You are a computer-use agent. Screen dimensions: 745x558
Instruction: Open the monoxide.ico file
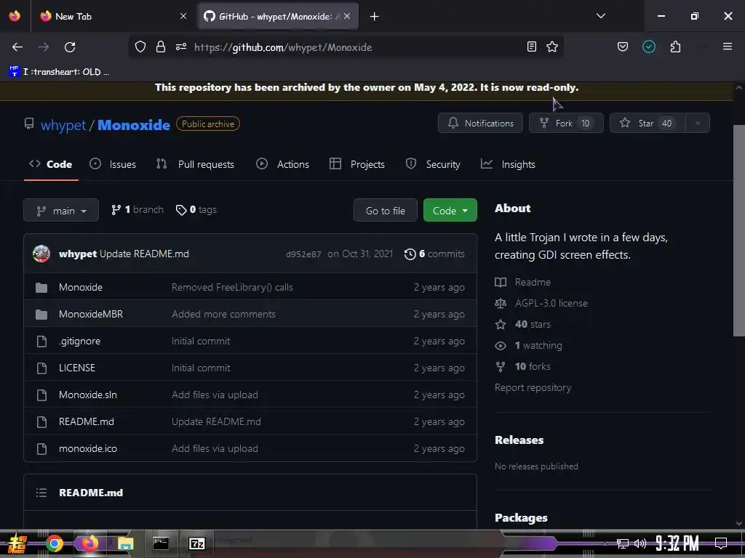click(x=88, y=448)
